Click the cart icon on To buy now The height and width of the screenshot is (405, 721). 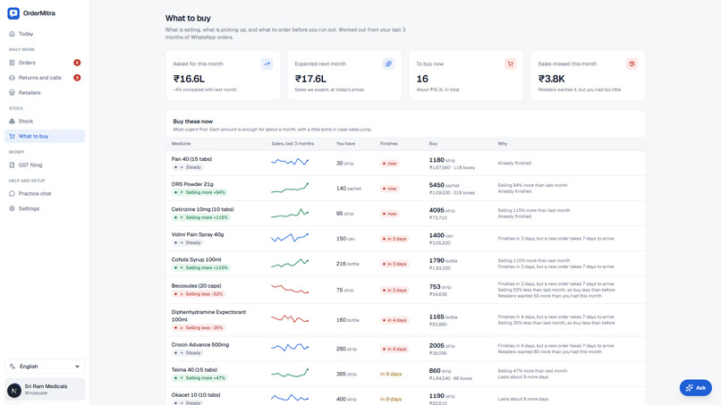pyautogui.click(x=510, y=63)
